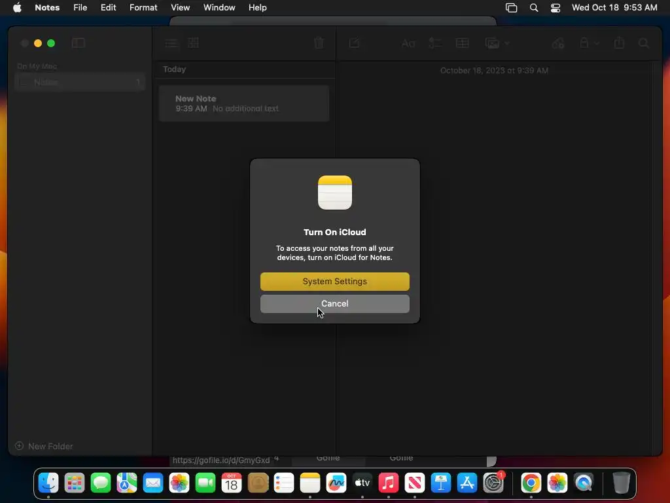Open Maps from the Dock

[x=127, y=483]
